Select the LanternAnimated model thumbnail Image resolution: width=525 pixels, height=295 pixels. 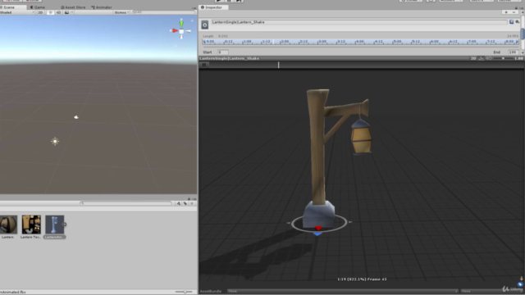(55, 225)
